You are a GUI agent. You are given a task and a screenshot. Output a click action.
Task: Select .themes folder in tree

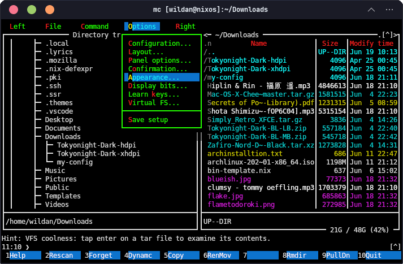(x=59, y=102)
